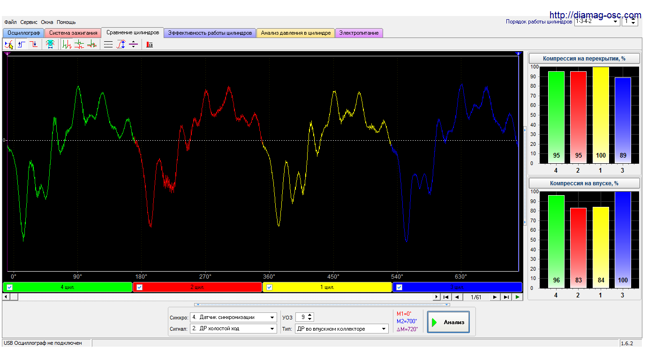Screen dimensions: 648x349
Task: Click the red falling-edge trigger icon
Action: pos(33,45)
